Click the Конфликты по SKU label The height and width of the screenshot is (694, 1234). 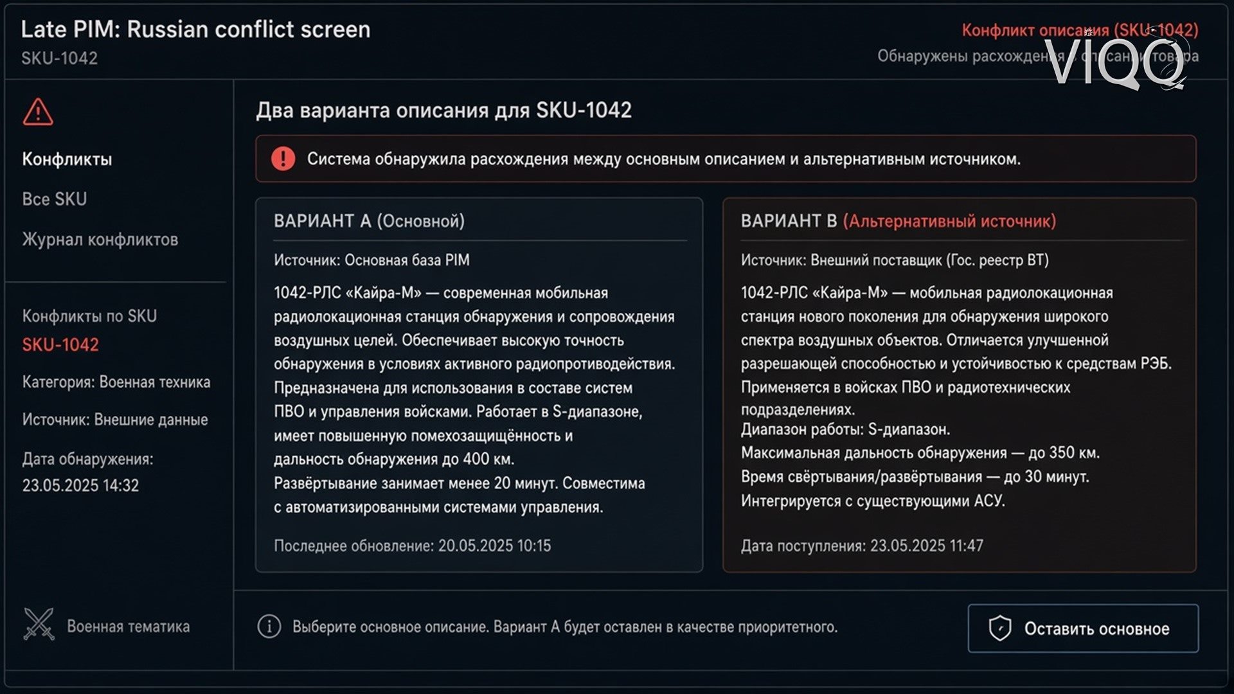89,316
